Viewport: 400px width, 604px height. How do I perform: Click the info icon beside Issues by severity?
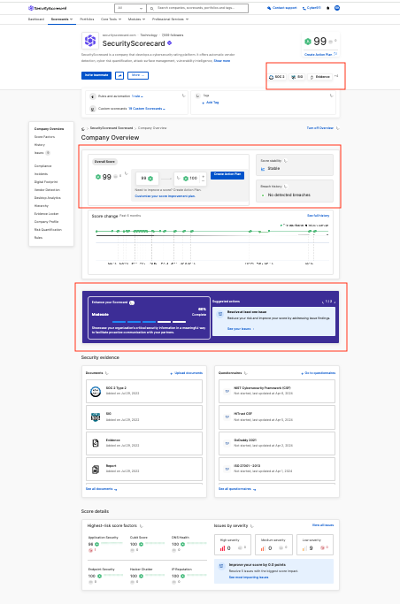252,526
